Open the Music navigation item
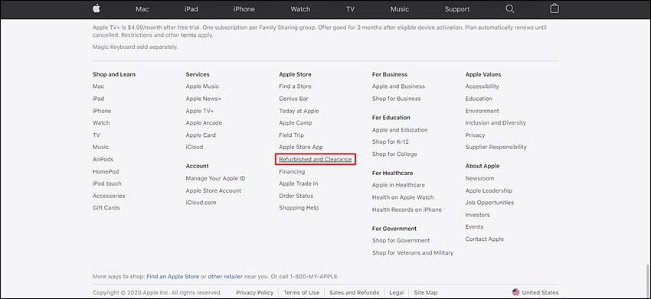Viewport: 651px width, 299px height. coord(400,9)
